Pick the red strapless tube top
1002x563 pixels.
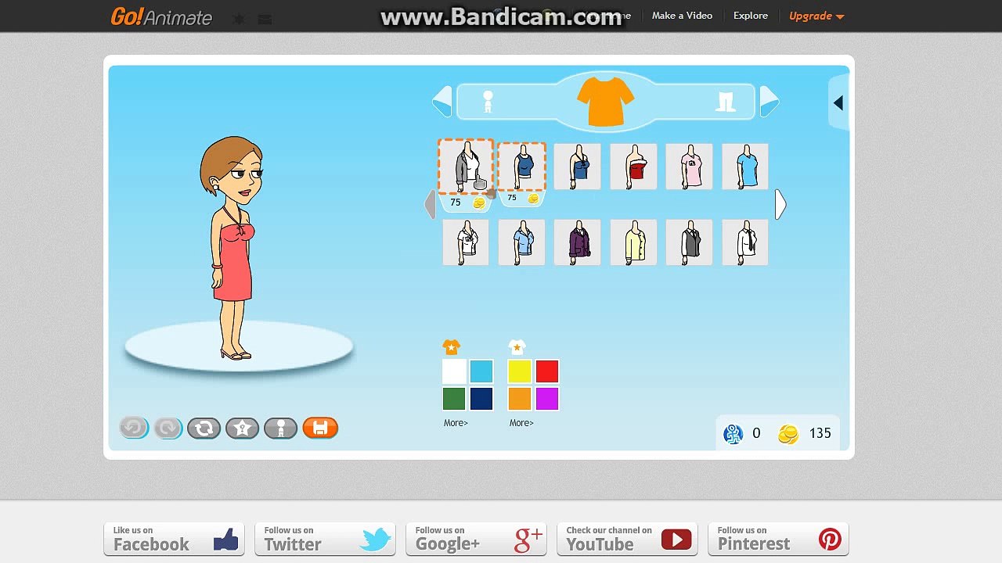pyautogui.click(x=633, y=167)
